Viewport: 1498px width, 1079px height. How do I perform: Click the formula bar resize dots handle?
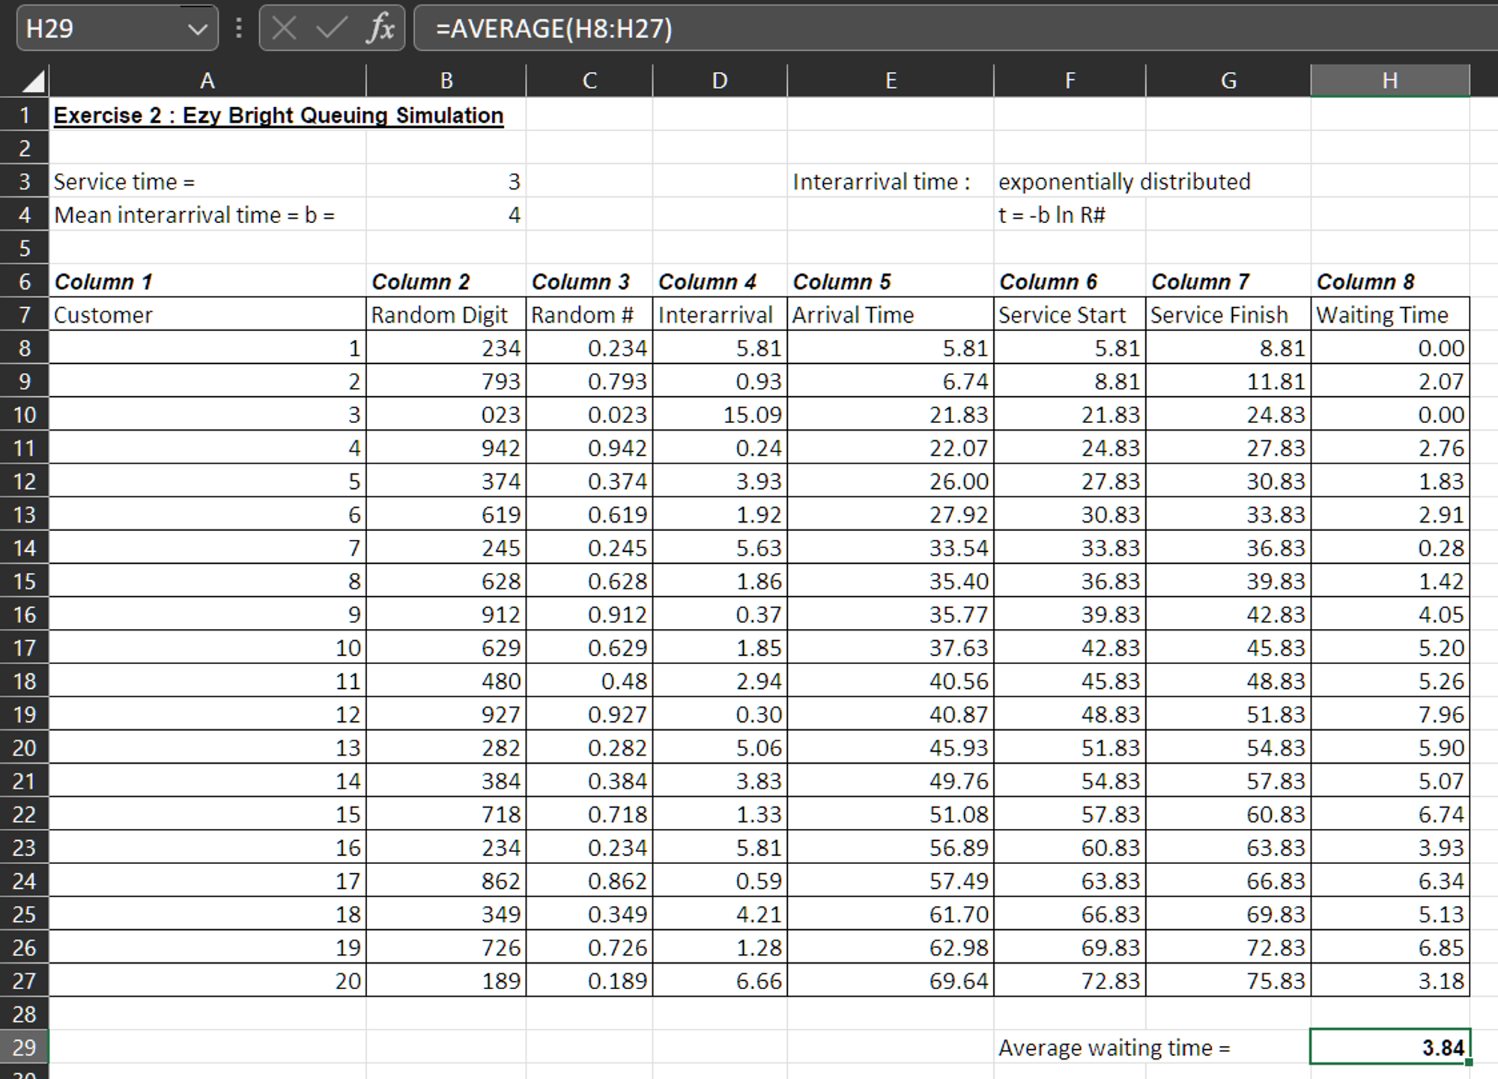tap(239, 28)
